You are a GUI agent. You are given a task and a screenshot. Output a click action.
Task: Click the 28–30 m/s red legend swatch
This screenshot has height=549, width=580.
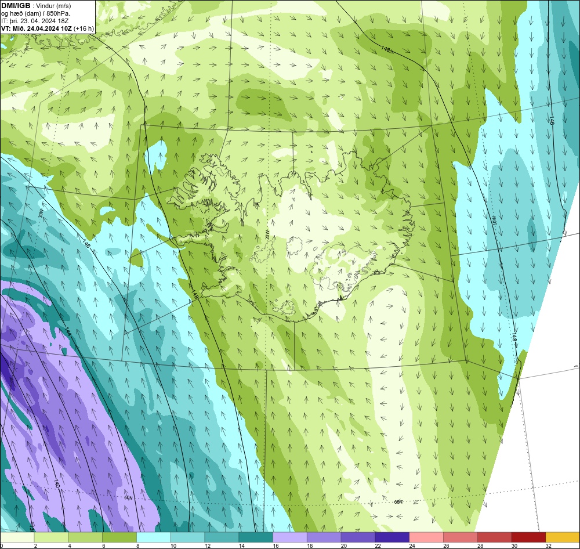495,537
